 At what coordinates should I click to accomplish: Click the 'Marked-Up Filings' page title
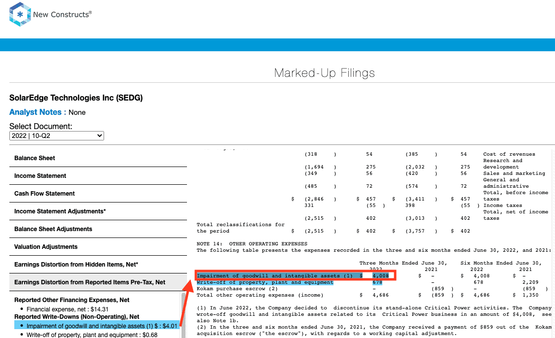pyautogui.click(x=324, y=73)
